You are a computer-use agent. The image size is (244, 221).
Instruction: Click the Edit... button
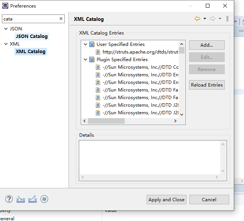click(x=207, y=57)
